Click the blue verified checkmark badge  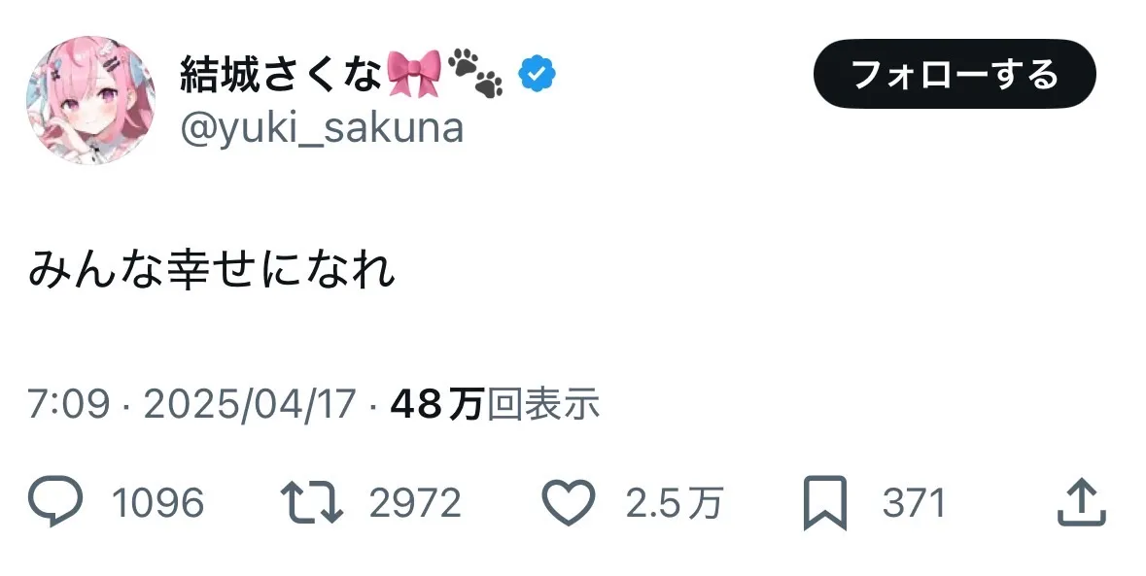538,75
